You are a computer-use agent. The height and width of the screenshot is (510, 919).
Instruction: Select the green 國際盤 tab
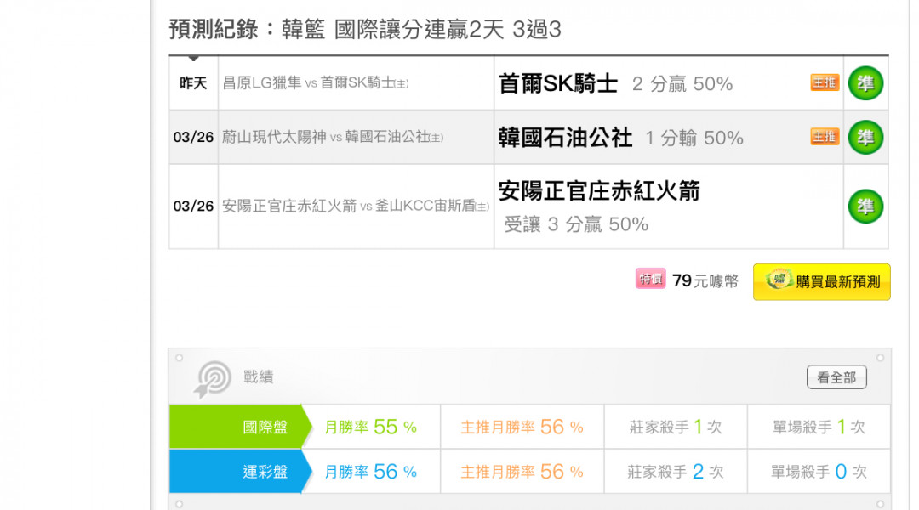point(240,427)
